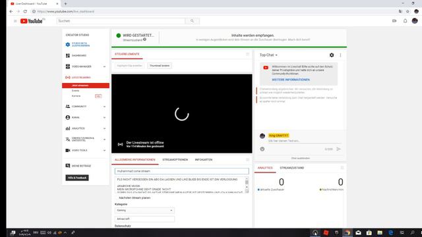Image resolution: width=422 pixels, height=237 pixels.
Task: Switch to Streamoptionen tab
Action: 175,160
